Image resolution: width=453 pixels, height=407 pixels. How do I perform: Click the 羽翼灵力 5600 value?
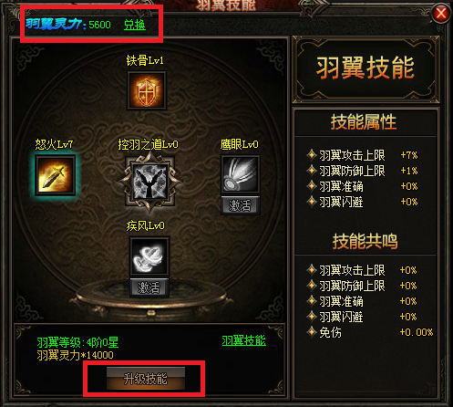click(99, 25)
